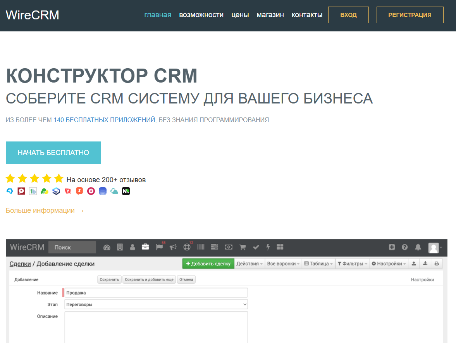Open the магазин nav item
The image size is (456, 343).
(x=270, y=15)
